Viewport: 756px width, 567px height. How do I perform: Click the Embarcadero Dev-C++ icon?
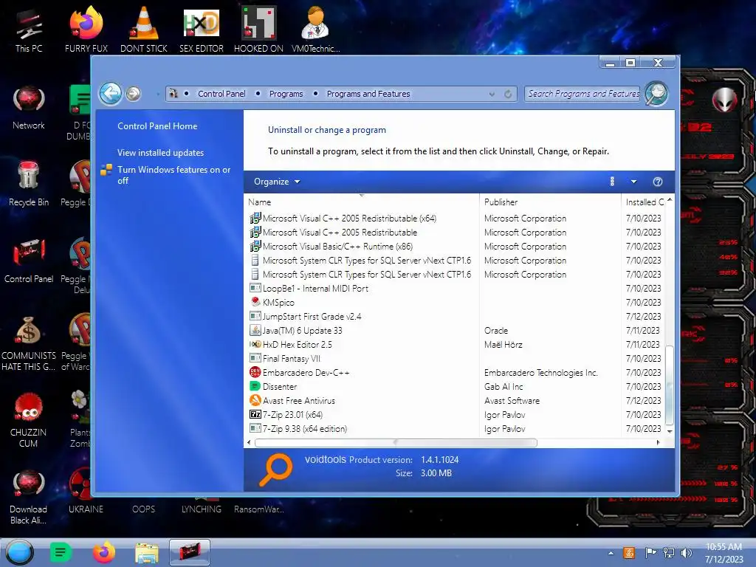[255, 372]
